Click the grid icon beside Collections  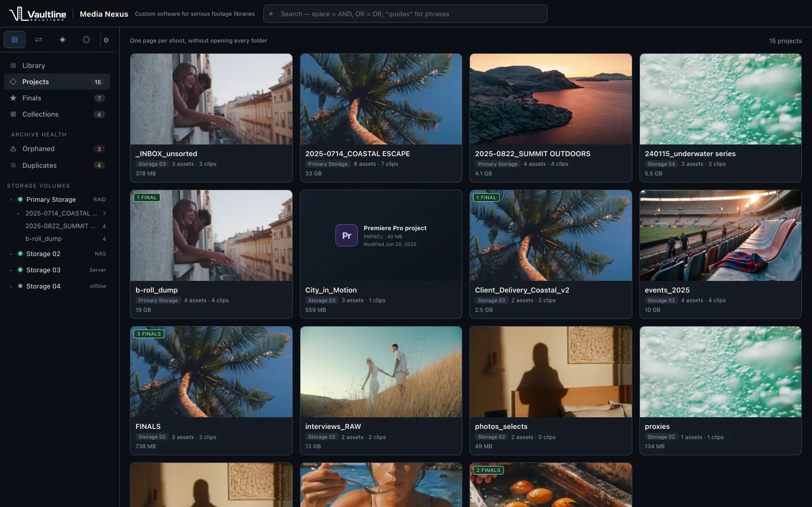click(x=13, y=114)
